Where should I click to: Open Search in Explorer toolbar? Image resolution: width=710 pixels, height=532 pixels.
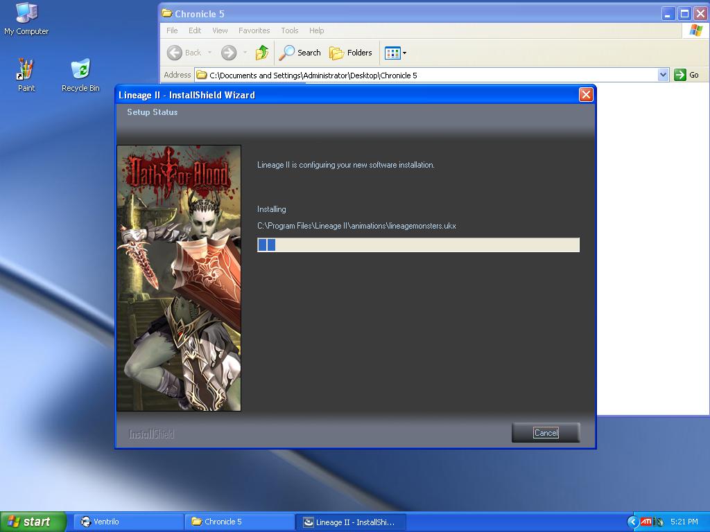point(300,53)
